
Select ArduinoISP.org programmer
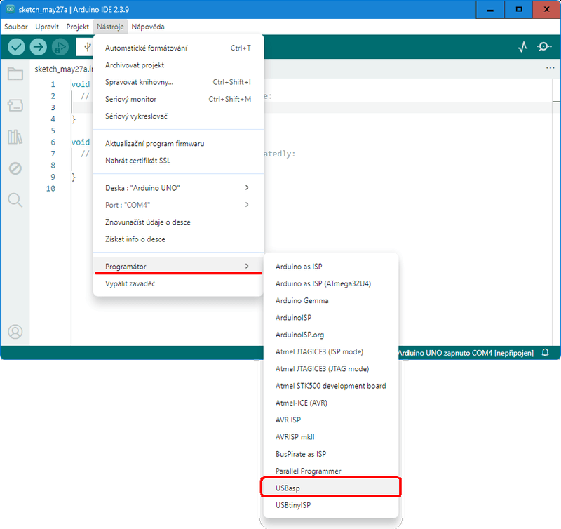[330, 335]
